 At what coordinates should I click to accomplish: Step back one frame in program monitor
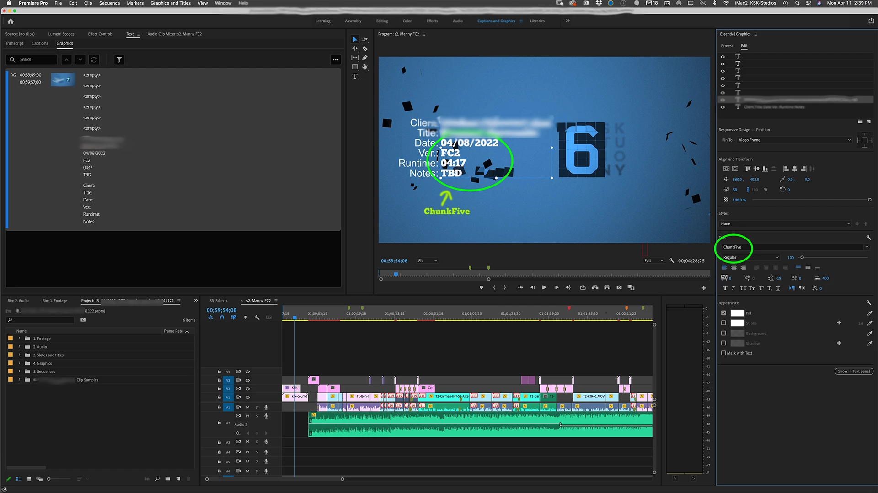click(532, 288)
